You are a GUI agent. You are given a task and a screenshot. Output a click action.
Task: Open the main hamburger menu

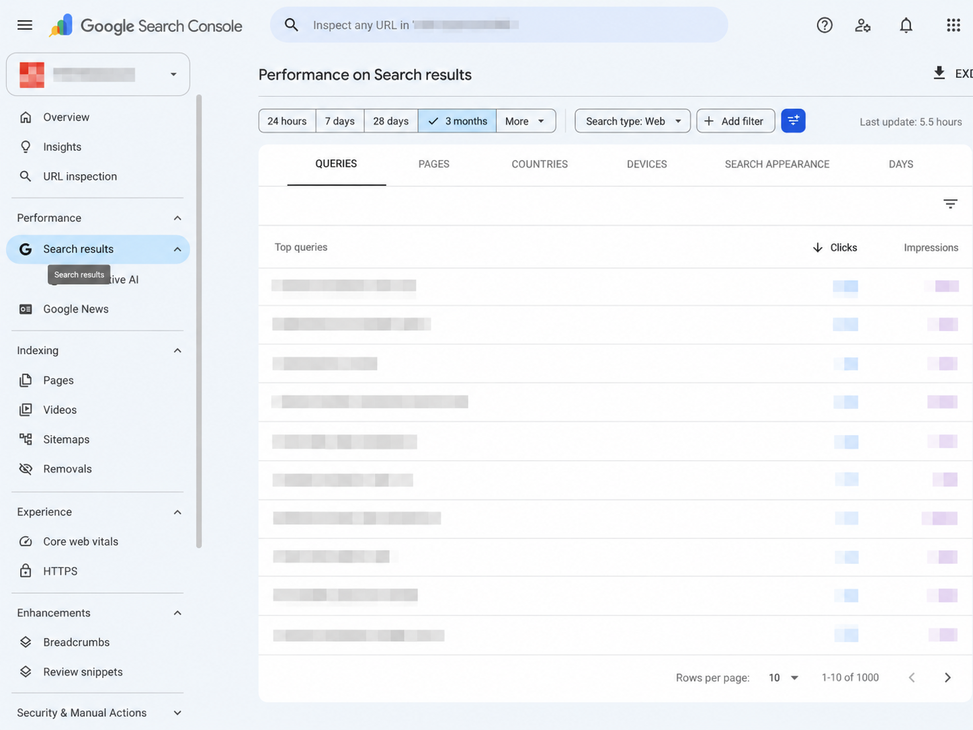[x=25, y=25]
